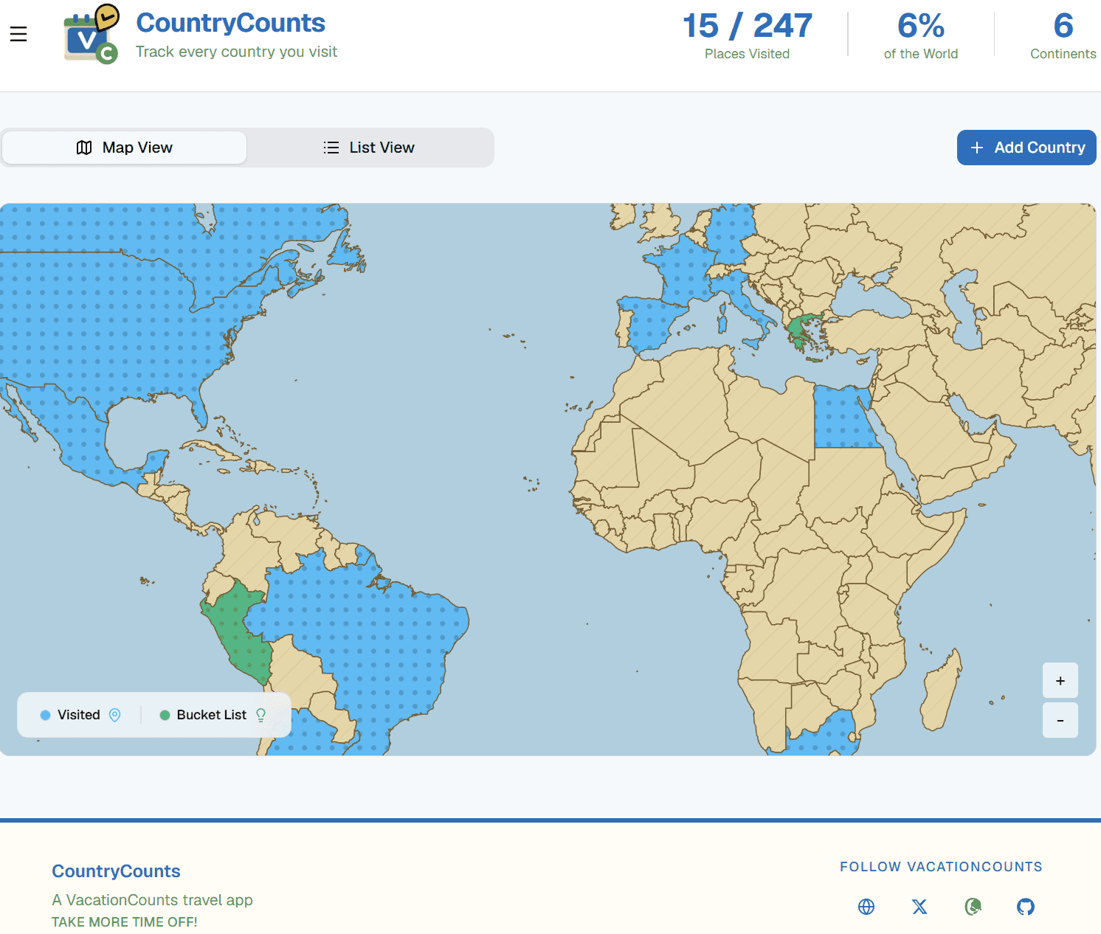This screenshot has height=934, width=1101.
Task: Click the footer CountryCounts heading link
Action: point(116,871)
